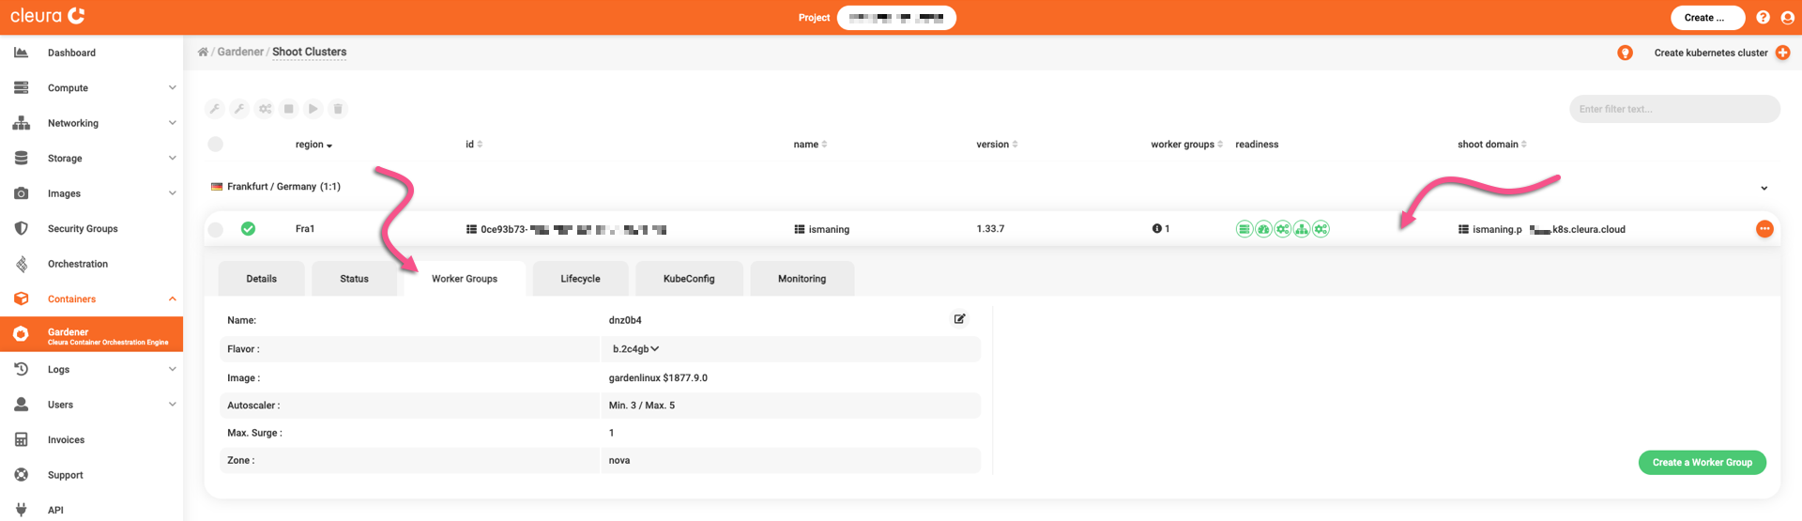
Task: Click the worker groups info icon
Action: coord(1156,229)
